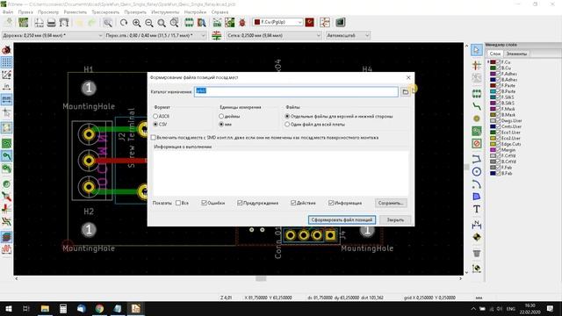Click the 'Сохранить...' report button

coord(391,203)
